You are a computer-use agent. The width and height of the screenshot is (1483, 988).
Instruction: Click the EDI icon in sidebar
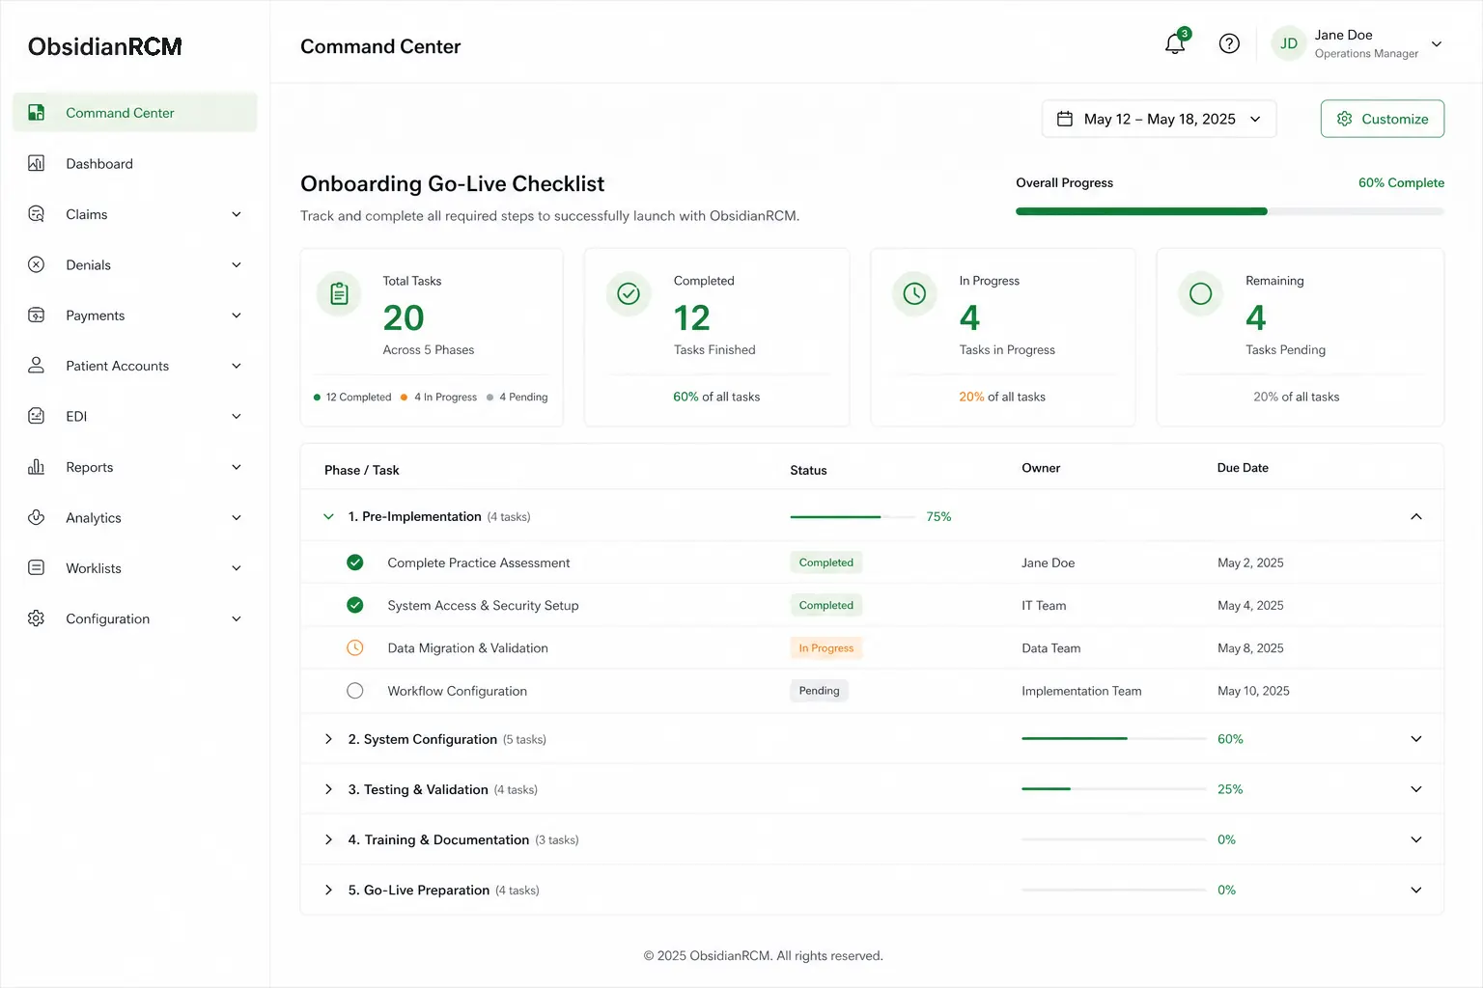[37, 416]
